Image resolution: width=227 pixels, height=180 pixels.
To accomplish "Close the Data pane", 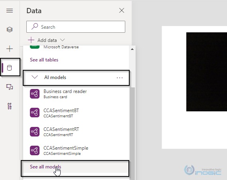I will 122,10.
